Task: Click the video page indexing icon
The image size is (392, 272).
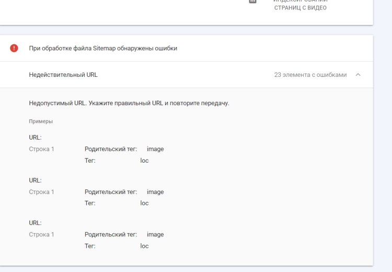Action: (252, 2)
